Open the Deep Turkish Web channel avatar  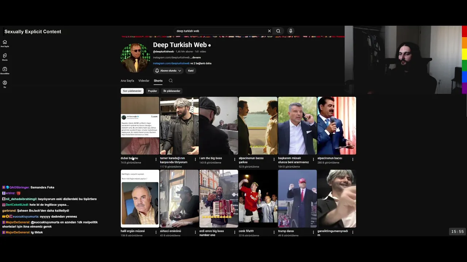135,57
